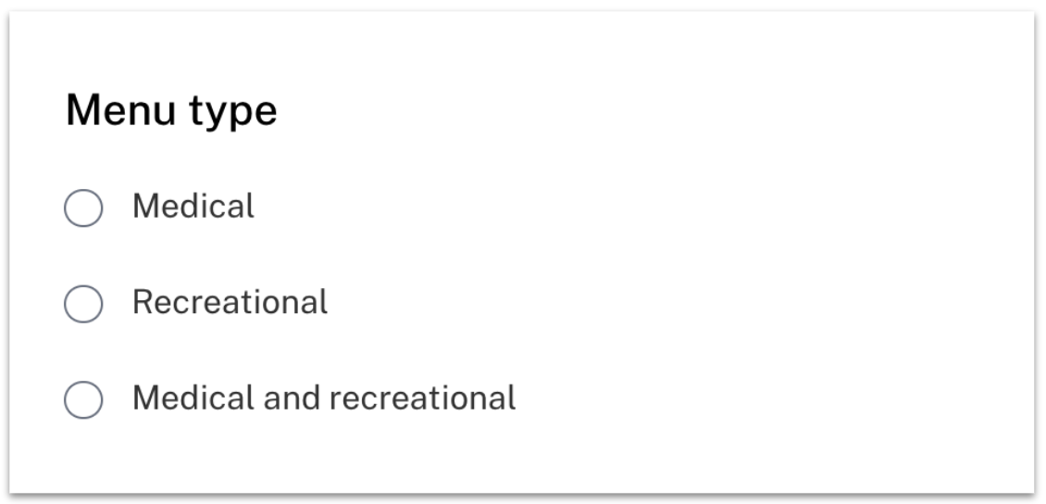Tick the circle beside Medical and recreational
Viewport: 1046px width, 504px height.
83,400
